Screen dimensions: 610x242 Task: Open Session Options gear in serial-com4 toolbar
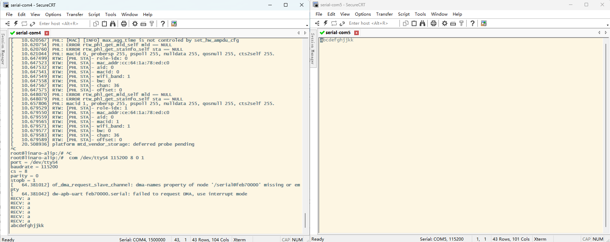click(135, 24)
